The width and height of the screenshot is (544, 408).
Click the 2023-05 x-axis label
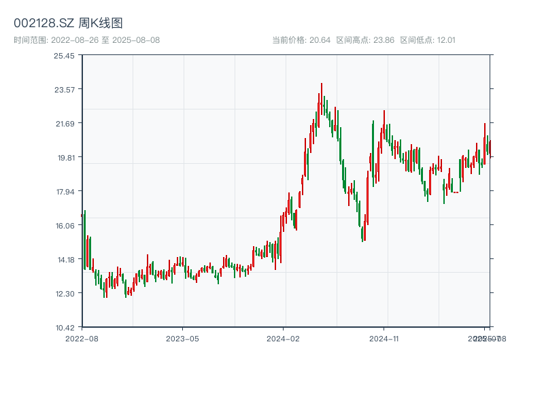point(182,339)
